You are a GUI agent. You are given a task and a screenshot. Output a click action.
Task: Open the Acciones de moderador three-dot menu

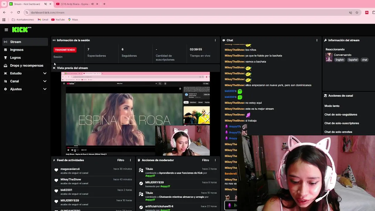(x=215, y=160)
